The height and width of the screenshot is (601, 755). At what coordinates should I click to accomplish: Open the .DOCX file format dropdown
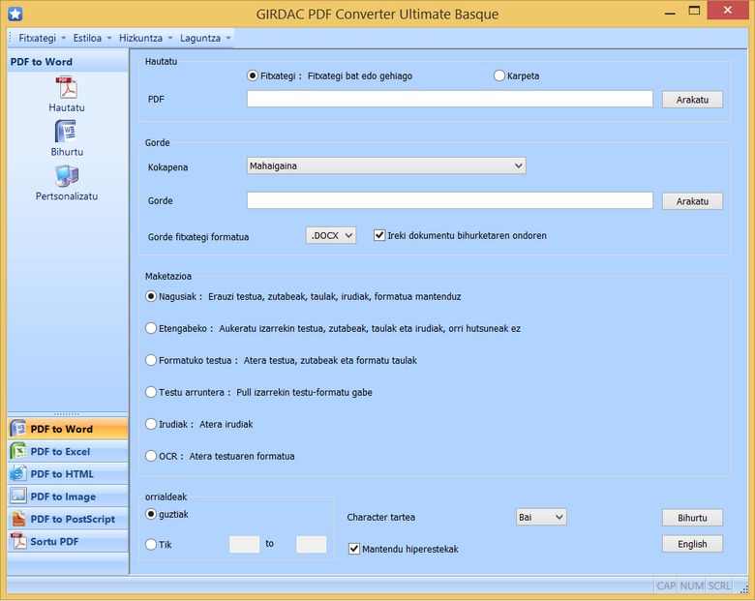point(331,235)
